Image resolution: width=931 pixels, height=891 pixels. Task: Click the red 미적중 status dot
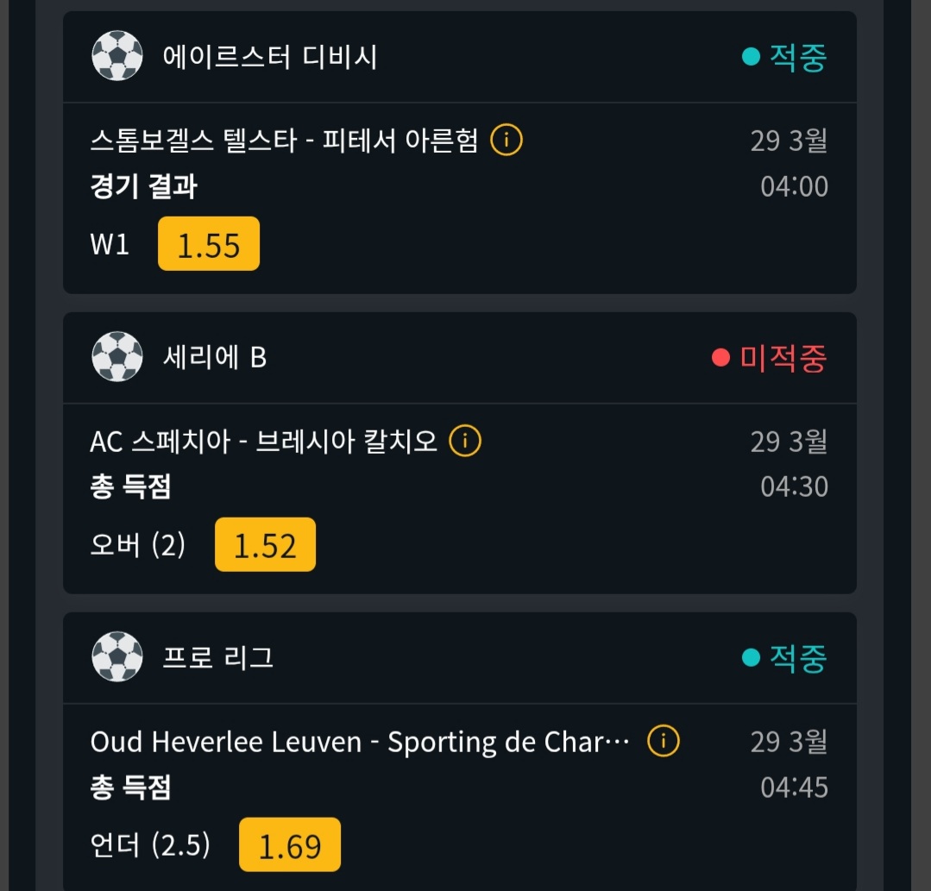click(x=720, y=357)
